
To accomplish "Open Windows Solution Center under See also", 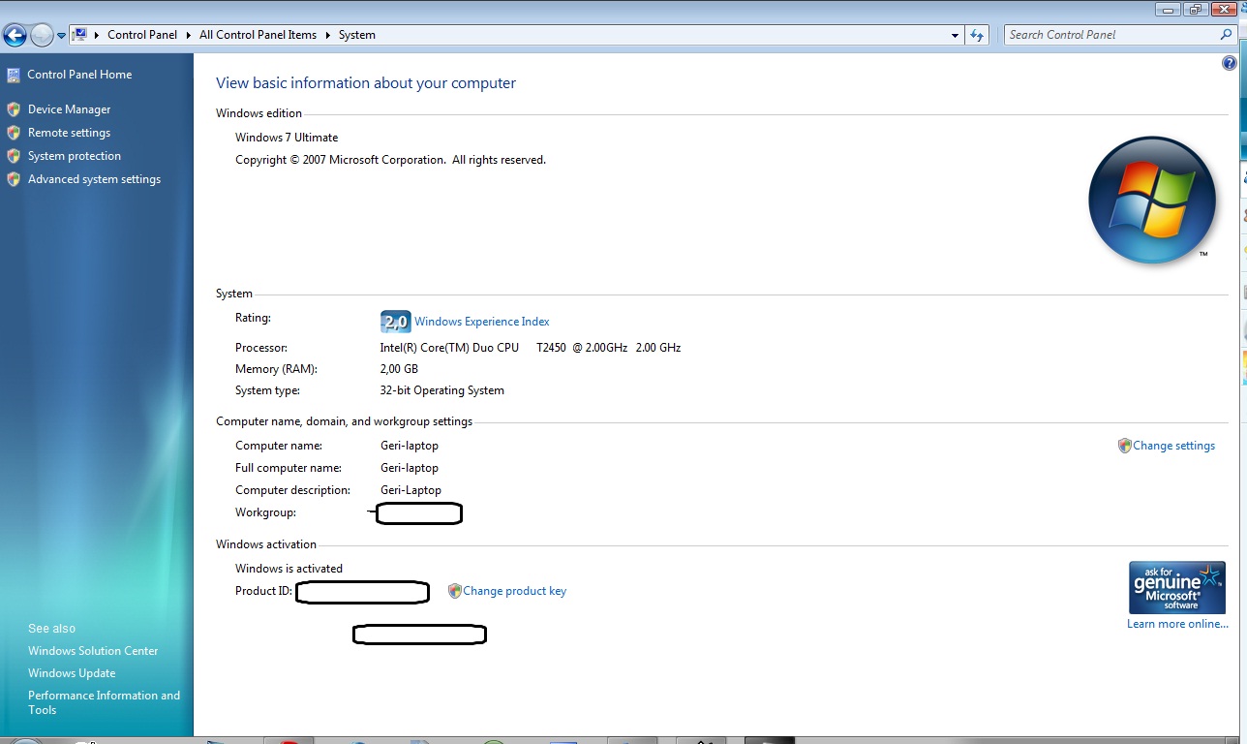I will 93,651.
